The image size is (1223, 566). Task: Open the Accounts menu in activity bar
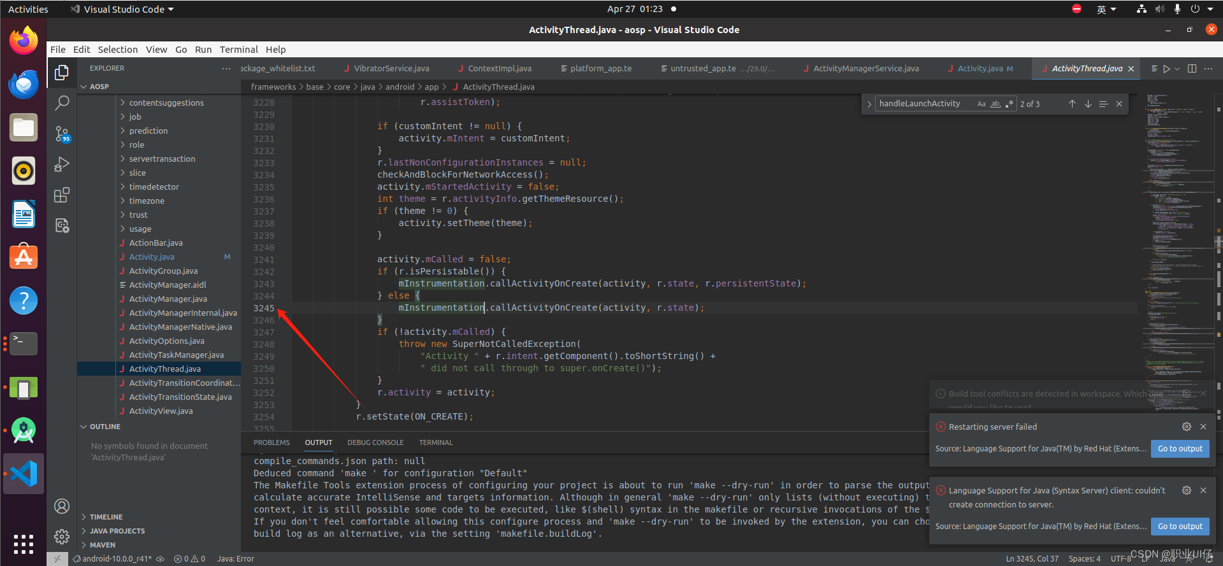coord(62,506)
